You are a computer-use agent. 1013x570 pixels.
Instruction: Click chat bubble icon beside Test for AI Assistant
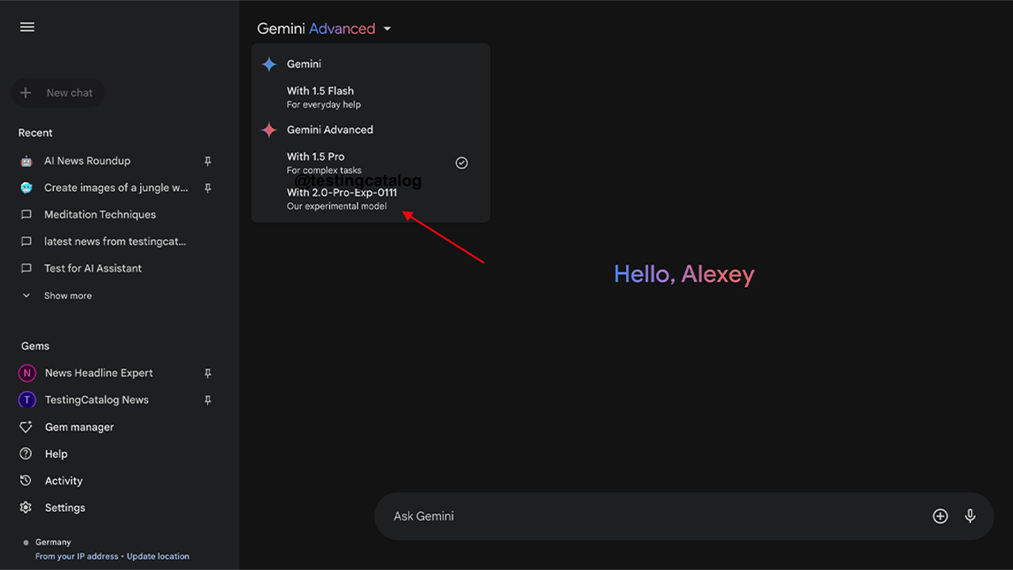tap(27, 268)
